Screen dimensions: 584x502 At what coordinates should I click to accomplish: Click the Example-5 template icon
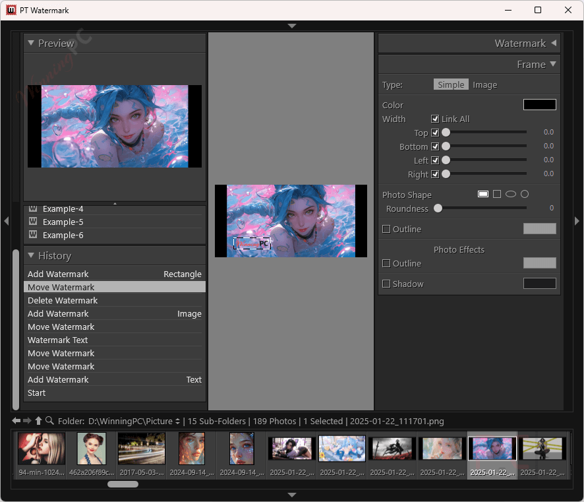tap(33, 222)
